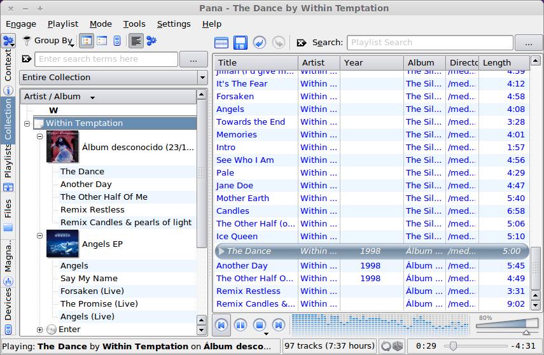544x355 pixels.
Task: Clear the playlist search filter icon
Action: coord(302,43)
